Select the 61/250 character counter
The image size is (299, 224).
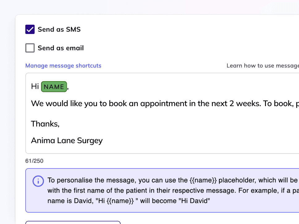[34, 161]
